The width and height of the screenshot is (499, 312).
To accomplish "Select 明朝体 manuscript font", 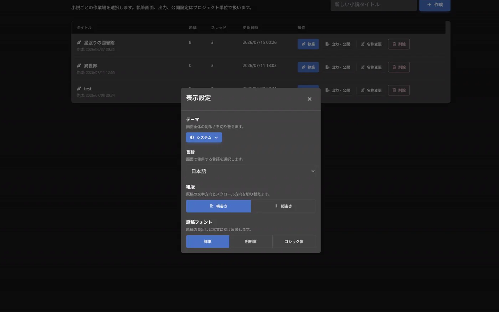I will tap(251, 241).
